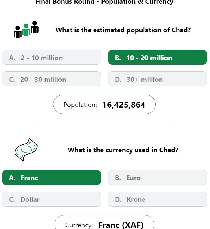210x229 pixels.
Task: Select the Krone answer option
Action: pos(157,199)
